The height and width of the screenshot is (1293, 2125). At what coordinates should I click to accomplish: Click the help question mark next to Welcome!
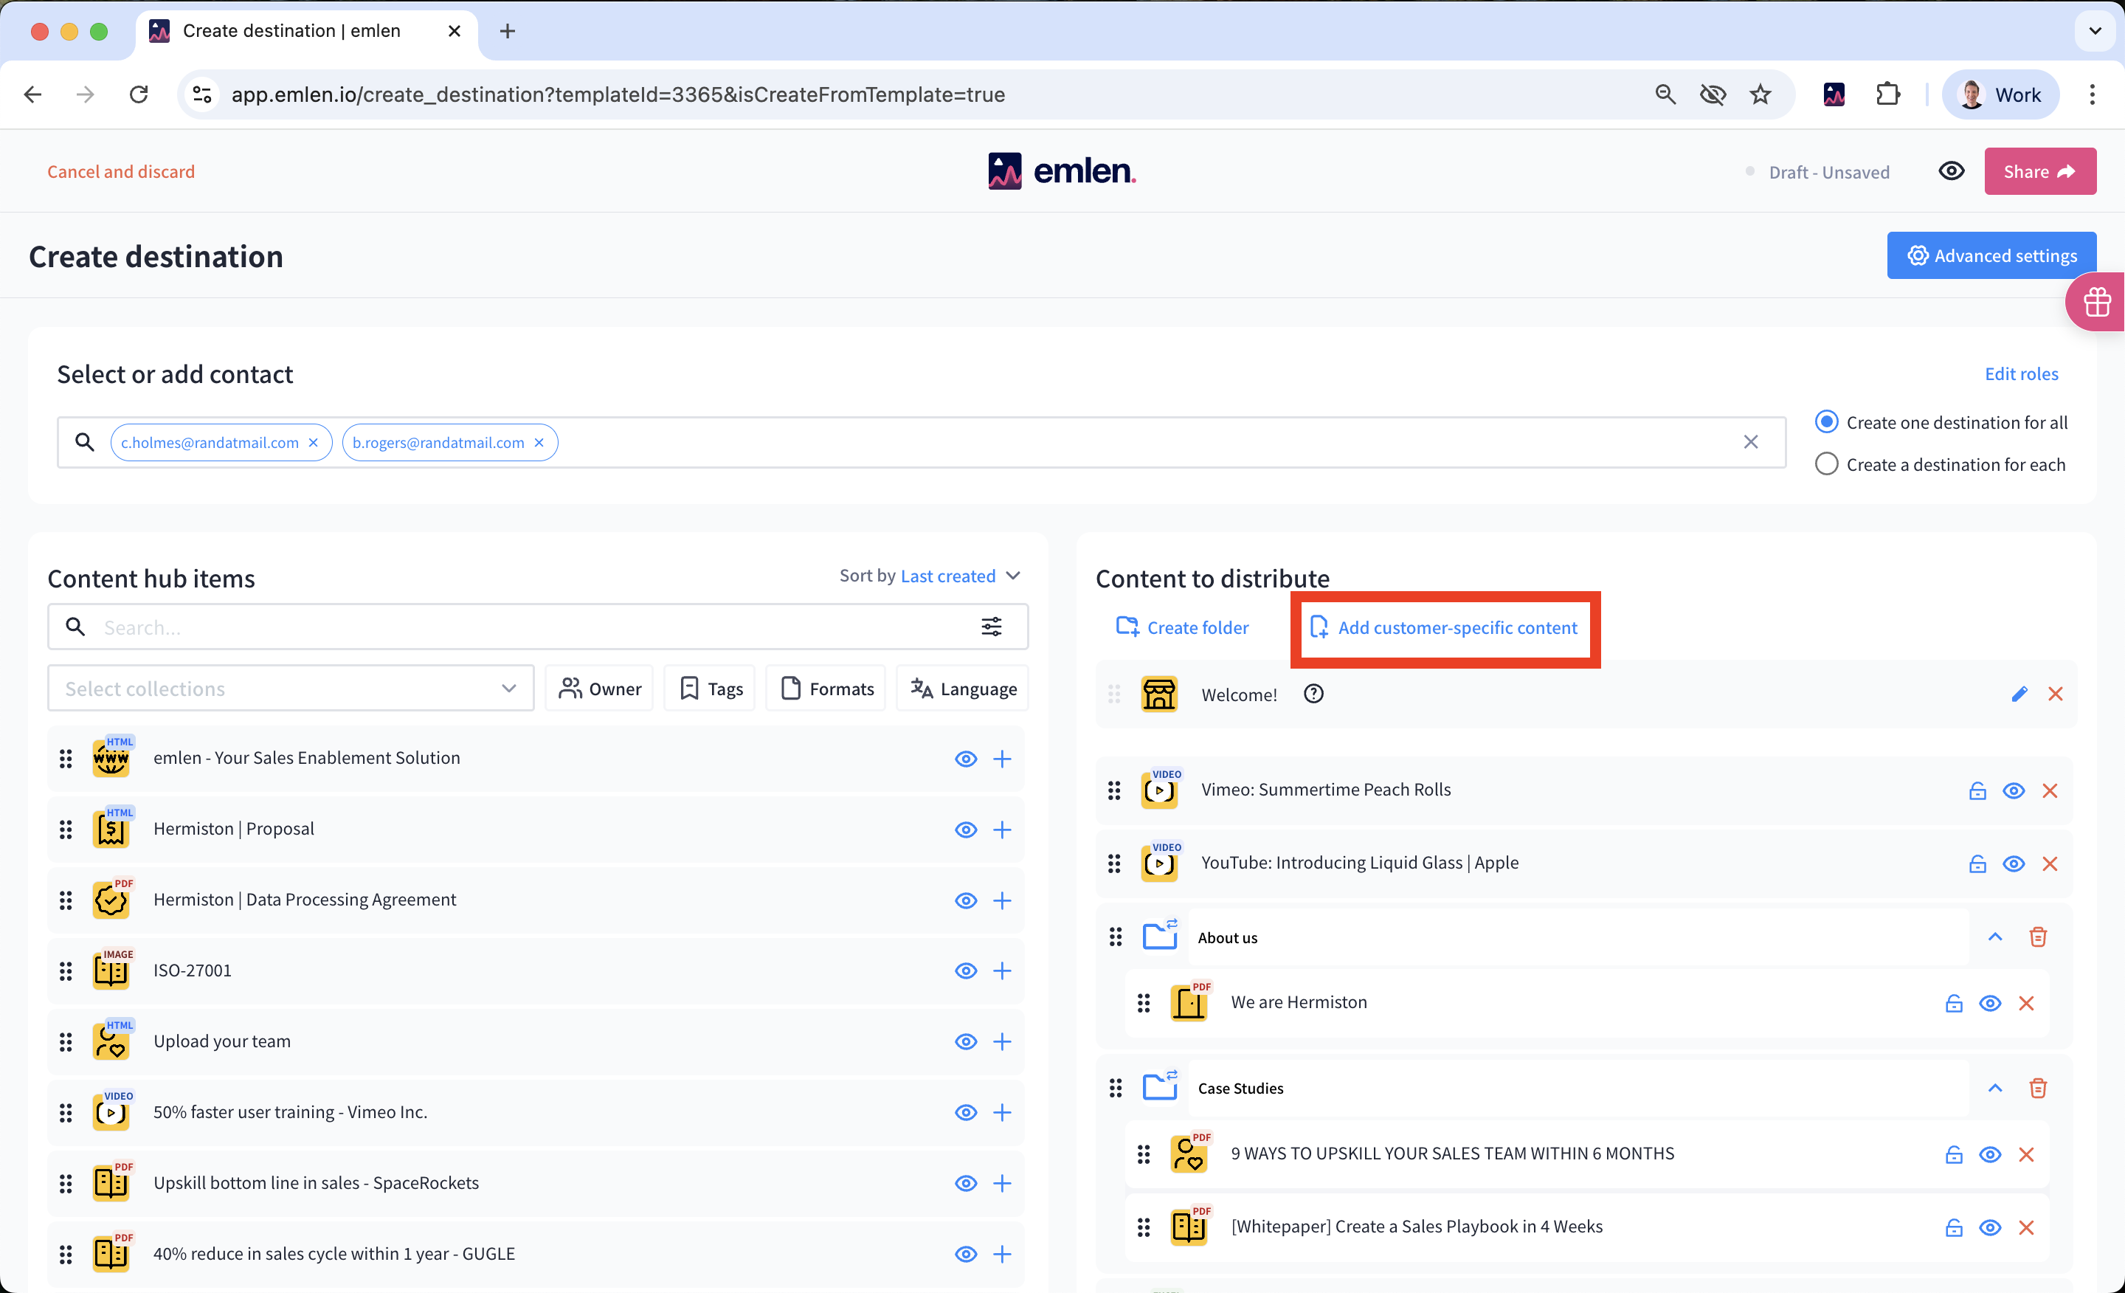click(1313, 694)
